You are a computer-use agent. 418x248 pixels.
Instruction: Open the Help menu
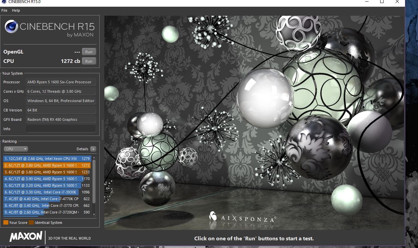pyautogui.click(x=16, y=10)
